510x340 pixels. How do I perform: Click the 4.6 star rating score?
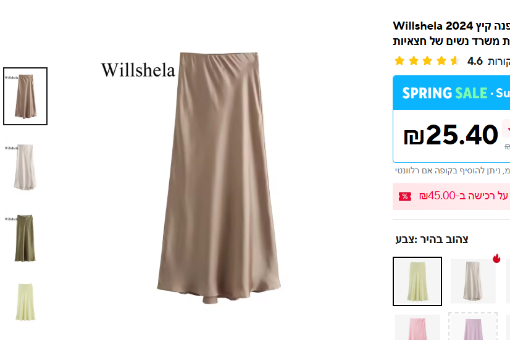[475, 61]
